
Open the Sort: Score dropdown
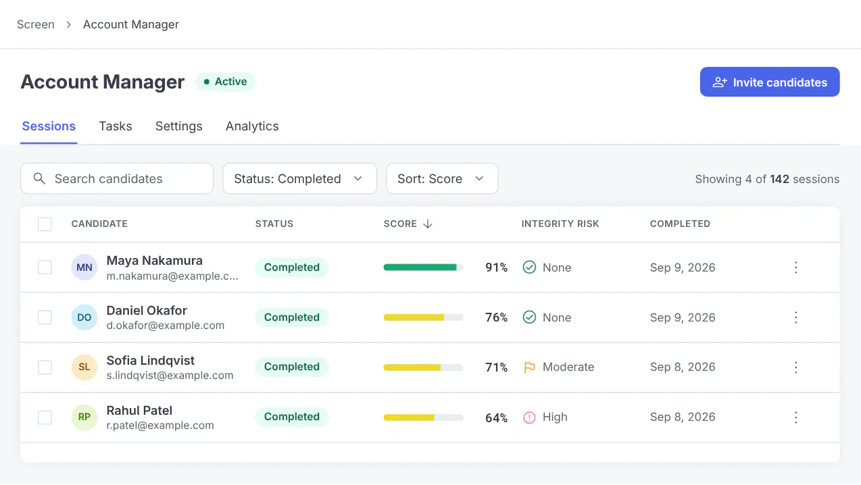coord(442,178)
